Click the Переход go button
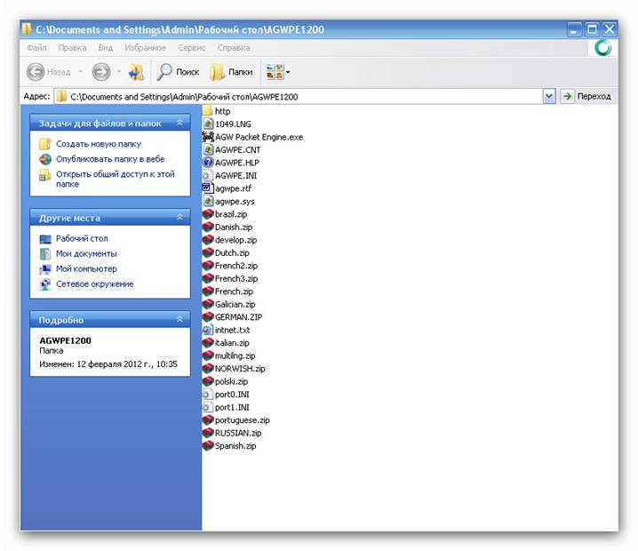This screenshot has width=638, height=551. (x=586, y=97)
